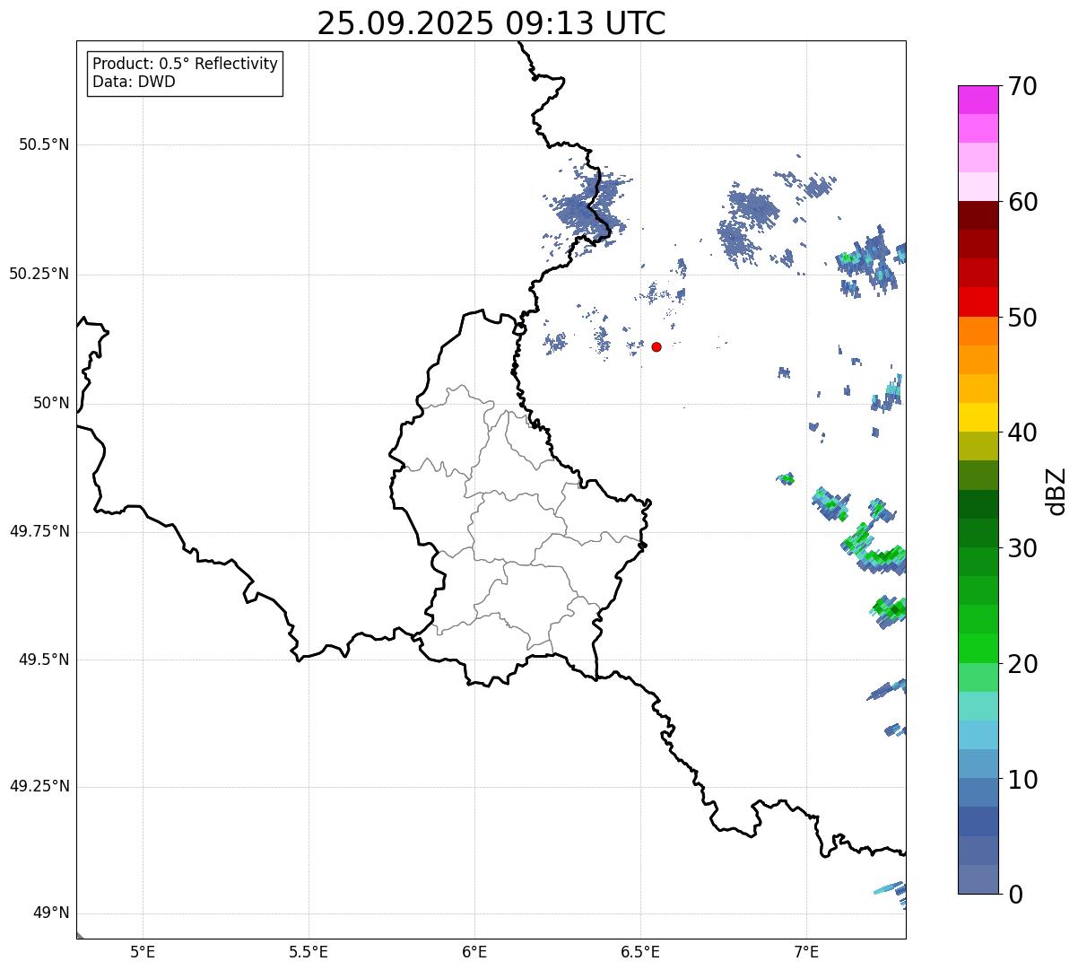Click the 49.5°N latitude label

tap(44, 660)
